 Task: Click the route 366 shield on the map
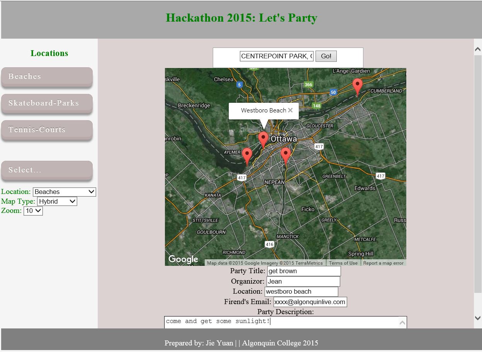click(308, 85)
